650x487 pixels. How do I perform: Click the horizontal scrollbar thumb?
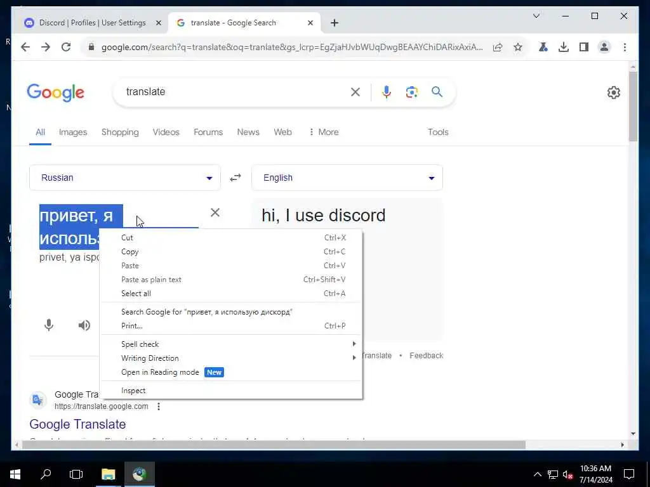(x=274, y=445)
